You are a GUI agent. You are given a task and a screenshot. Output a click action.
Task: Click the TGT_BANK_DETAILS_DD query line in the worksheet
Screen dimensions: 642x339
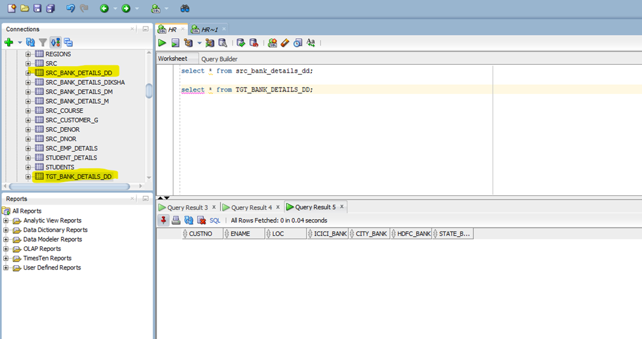click(247, 89)
